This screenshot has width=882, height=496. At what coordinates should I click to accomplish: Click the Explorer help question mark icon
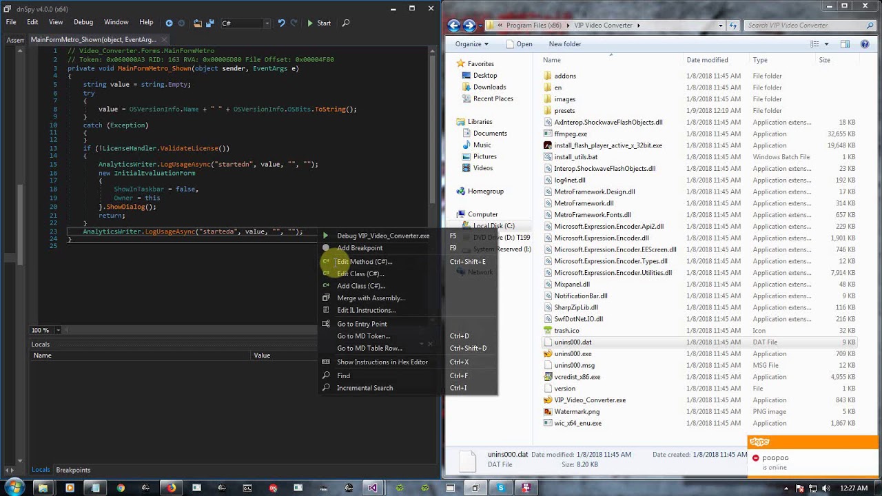[865, 44]
